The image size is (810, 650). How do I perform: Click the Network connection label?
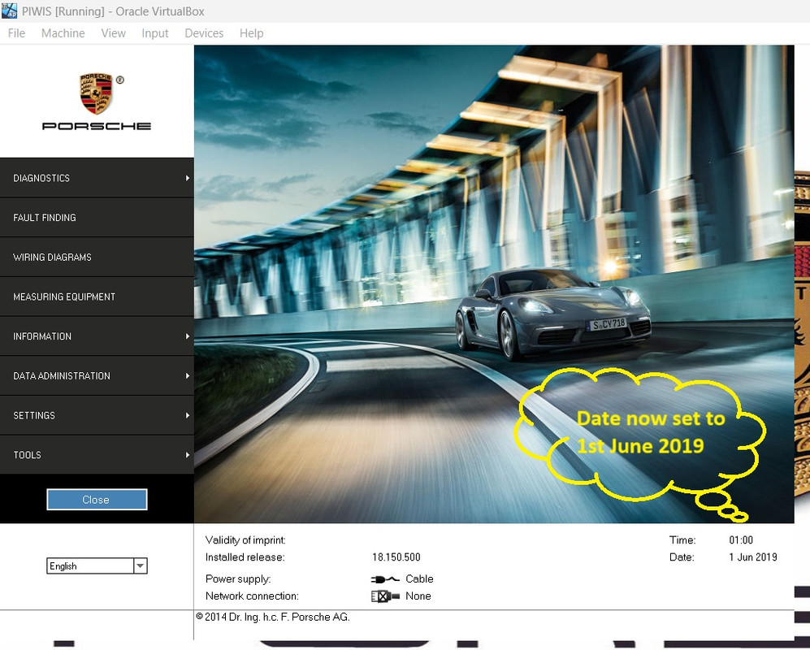coord(252,596)
